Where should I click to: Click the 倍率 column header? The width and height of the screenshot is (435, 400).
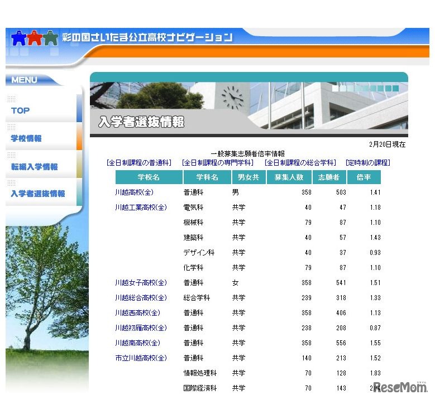364,177
